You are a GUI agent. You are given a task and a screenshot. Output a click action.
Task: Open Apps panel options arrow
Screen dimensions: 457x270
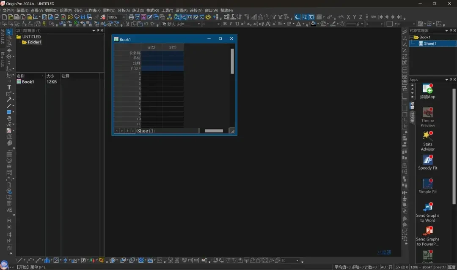tap(446, 80)
